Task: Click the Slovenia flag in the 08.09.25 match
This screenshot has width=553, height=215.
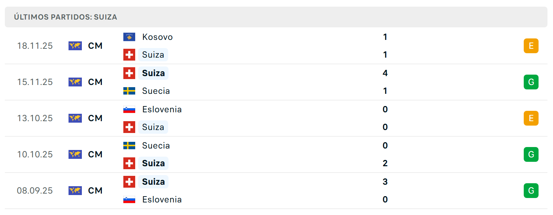Action: (x=129, y=199)
